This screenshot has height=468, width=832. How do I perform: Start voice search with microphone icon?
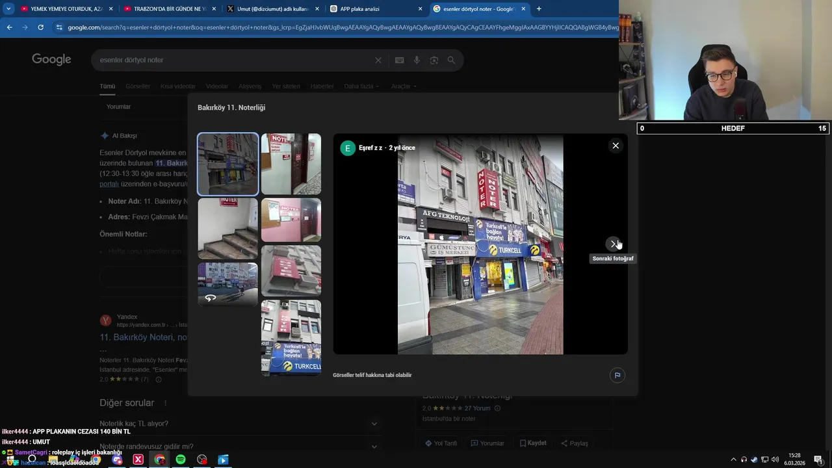pos(417,60)
